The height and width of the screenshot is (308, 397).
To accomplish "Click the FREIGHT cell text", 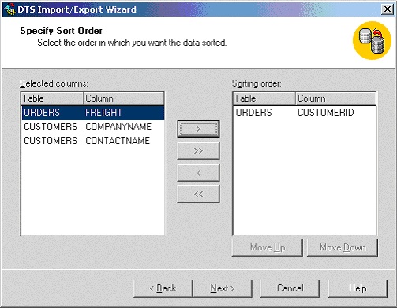I will coord(103,113).
